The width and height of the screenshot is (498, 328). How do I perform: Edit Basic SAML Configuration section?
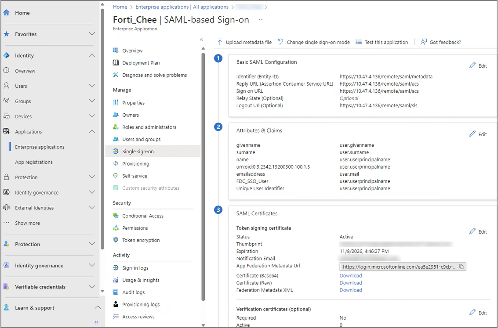(x=478, y=65)
